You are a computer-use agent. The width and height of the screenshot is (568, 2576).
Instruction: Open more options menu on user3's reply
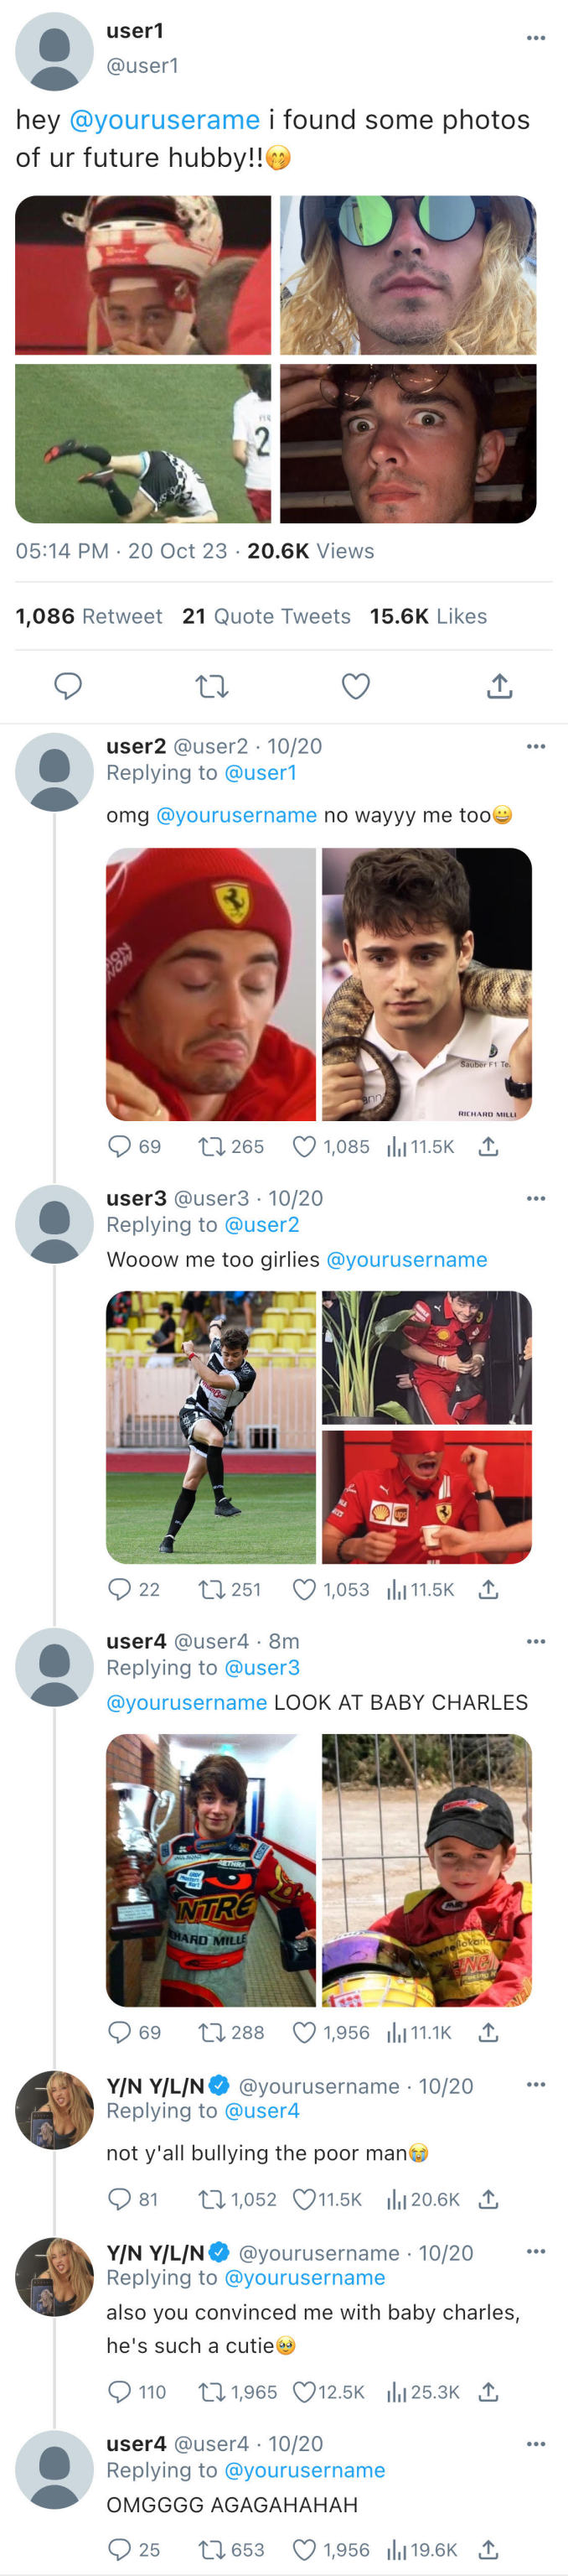click(x=536, y=1198)
